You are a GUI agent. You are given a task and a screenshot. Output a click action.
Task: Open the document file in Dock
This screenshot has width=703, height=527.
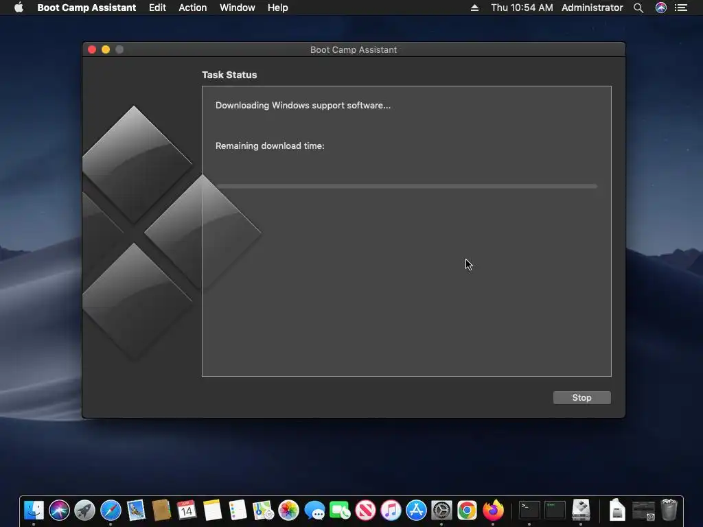617,510
